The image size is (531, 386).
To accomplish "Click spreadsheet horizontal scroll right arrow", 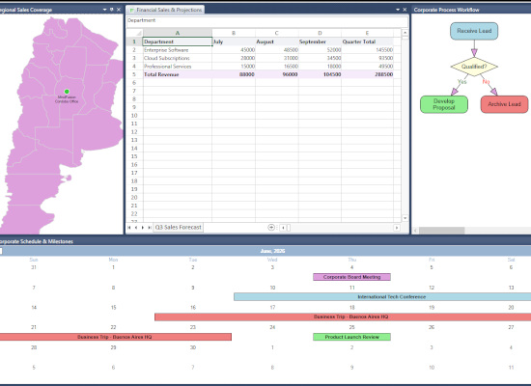I will point(397,228).
